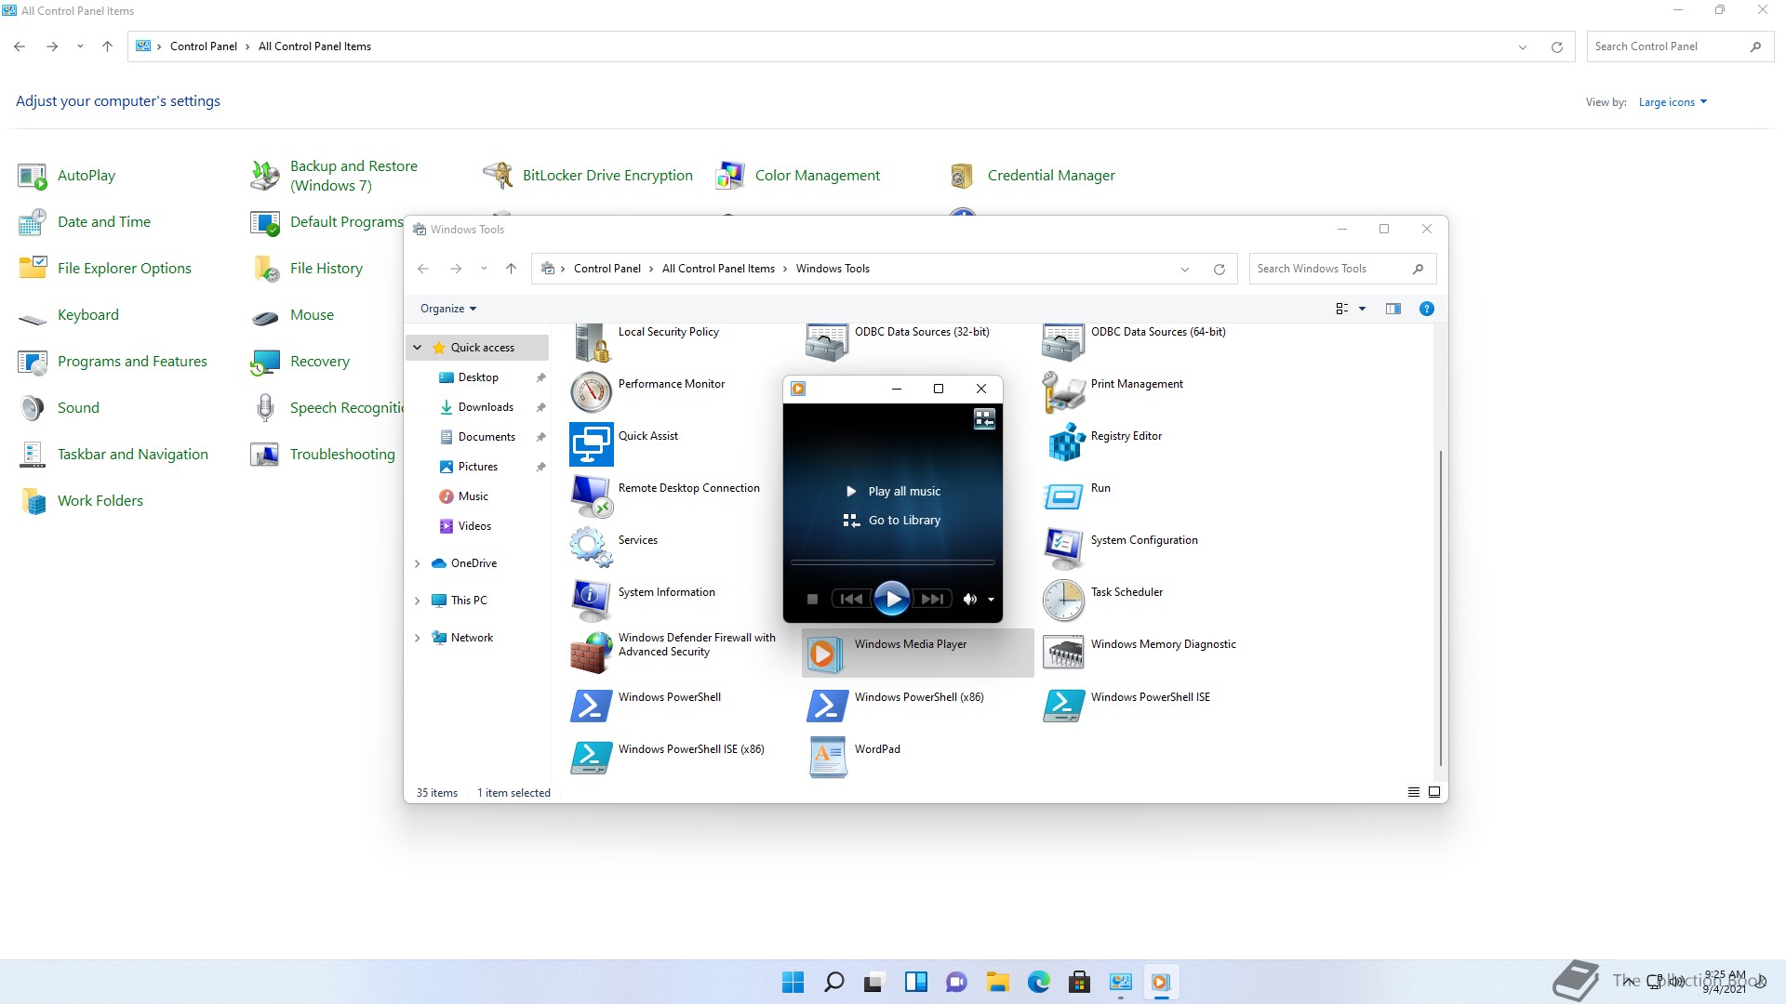Open WordPad icon
The height and width of the screenshot is (1004, 1786).
coord(827,758)
